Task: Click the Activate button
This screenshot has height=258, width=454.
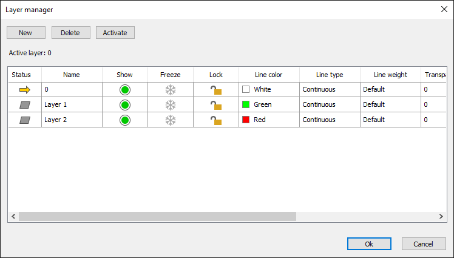Action: point(115,33)
